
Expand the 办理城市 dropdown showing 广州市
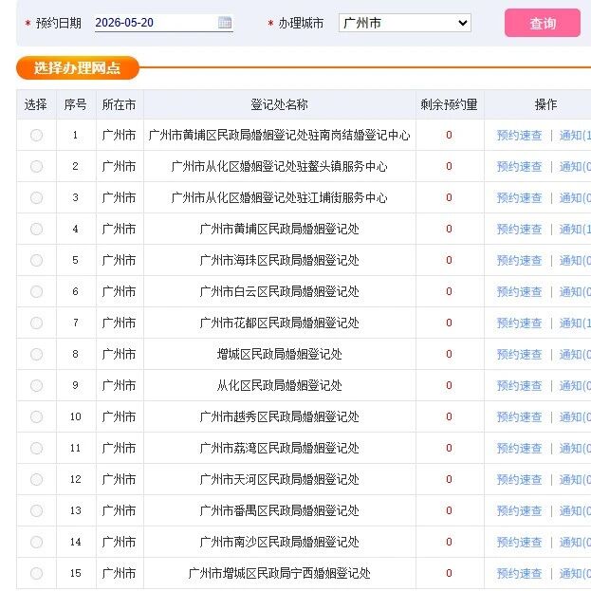(x=405, y=23)
